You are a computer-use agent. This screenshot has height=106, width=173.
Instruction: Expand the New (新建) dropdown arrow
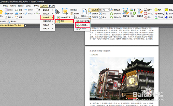[23, 17]
